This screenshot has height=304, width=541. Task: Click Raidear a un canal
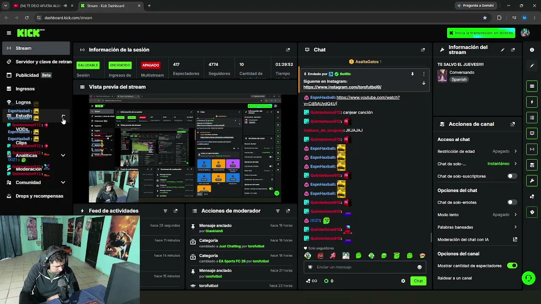pyautogui.click(x=454, y=278)
